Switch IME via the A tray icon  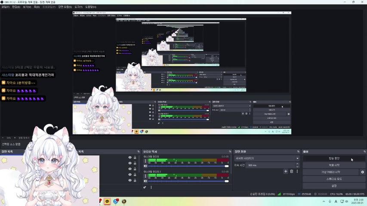coord(336,201)
